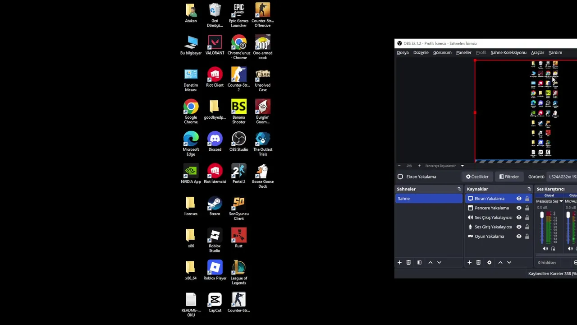This screenshot has height=325, width=577.
Task: Open the Masaüstü Ses device dropdown
Action: coord(561,201)
